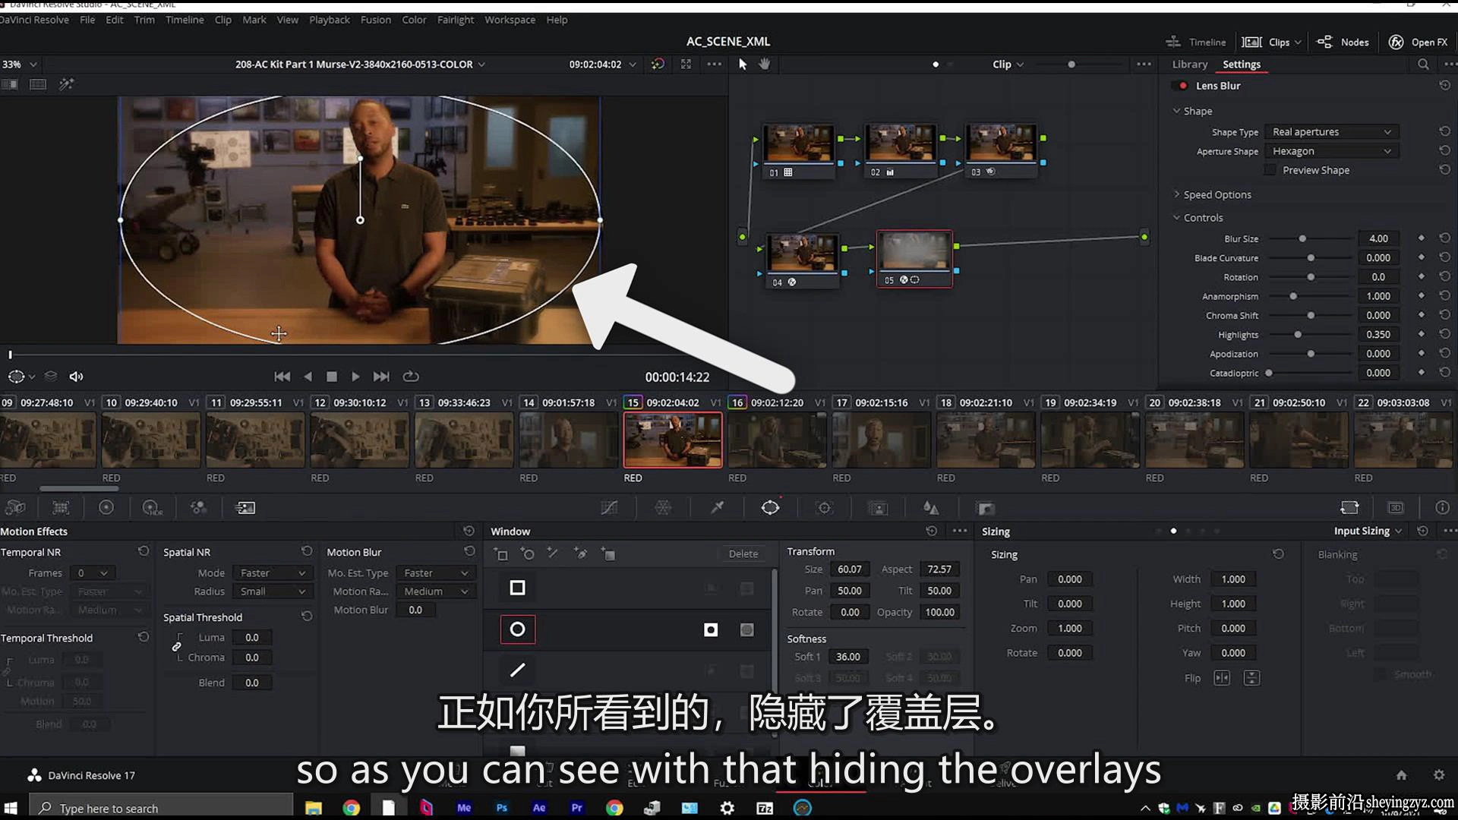Screen dimensions: 1458x820
Task: Activate the circle window shape
Action: (x=517, y=629)
